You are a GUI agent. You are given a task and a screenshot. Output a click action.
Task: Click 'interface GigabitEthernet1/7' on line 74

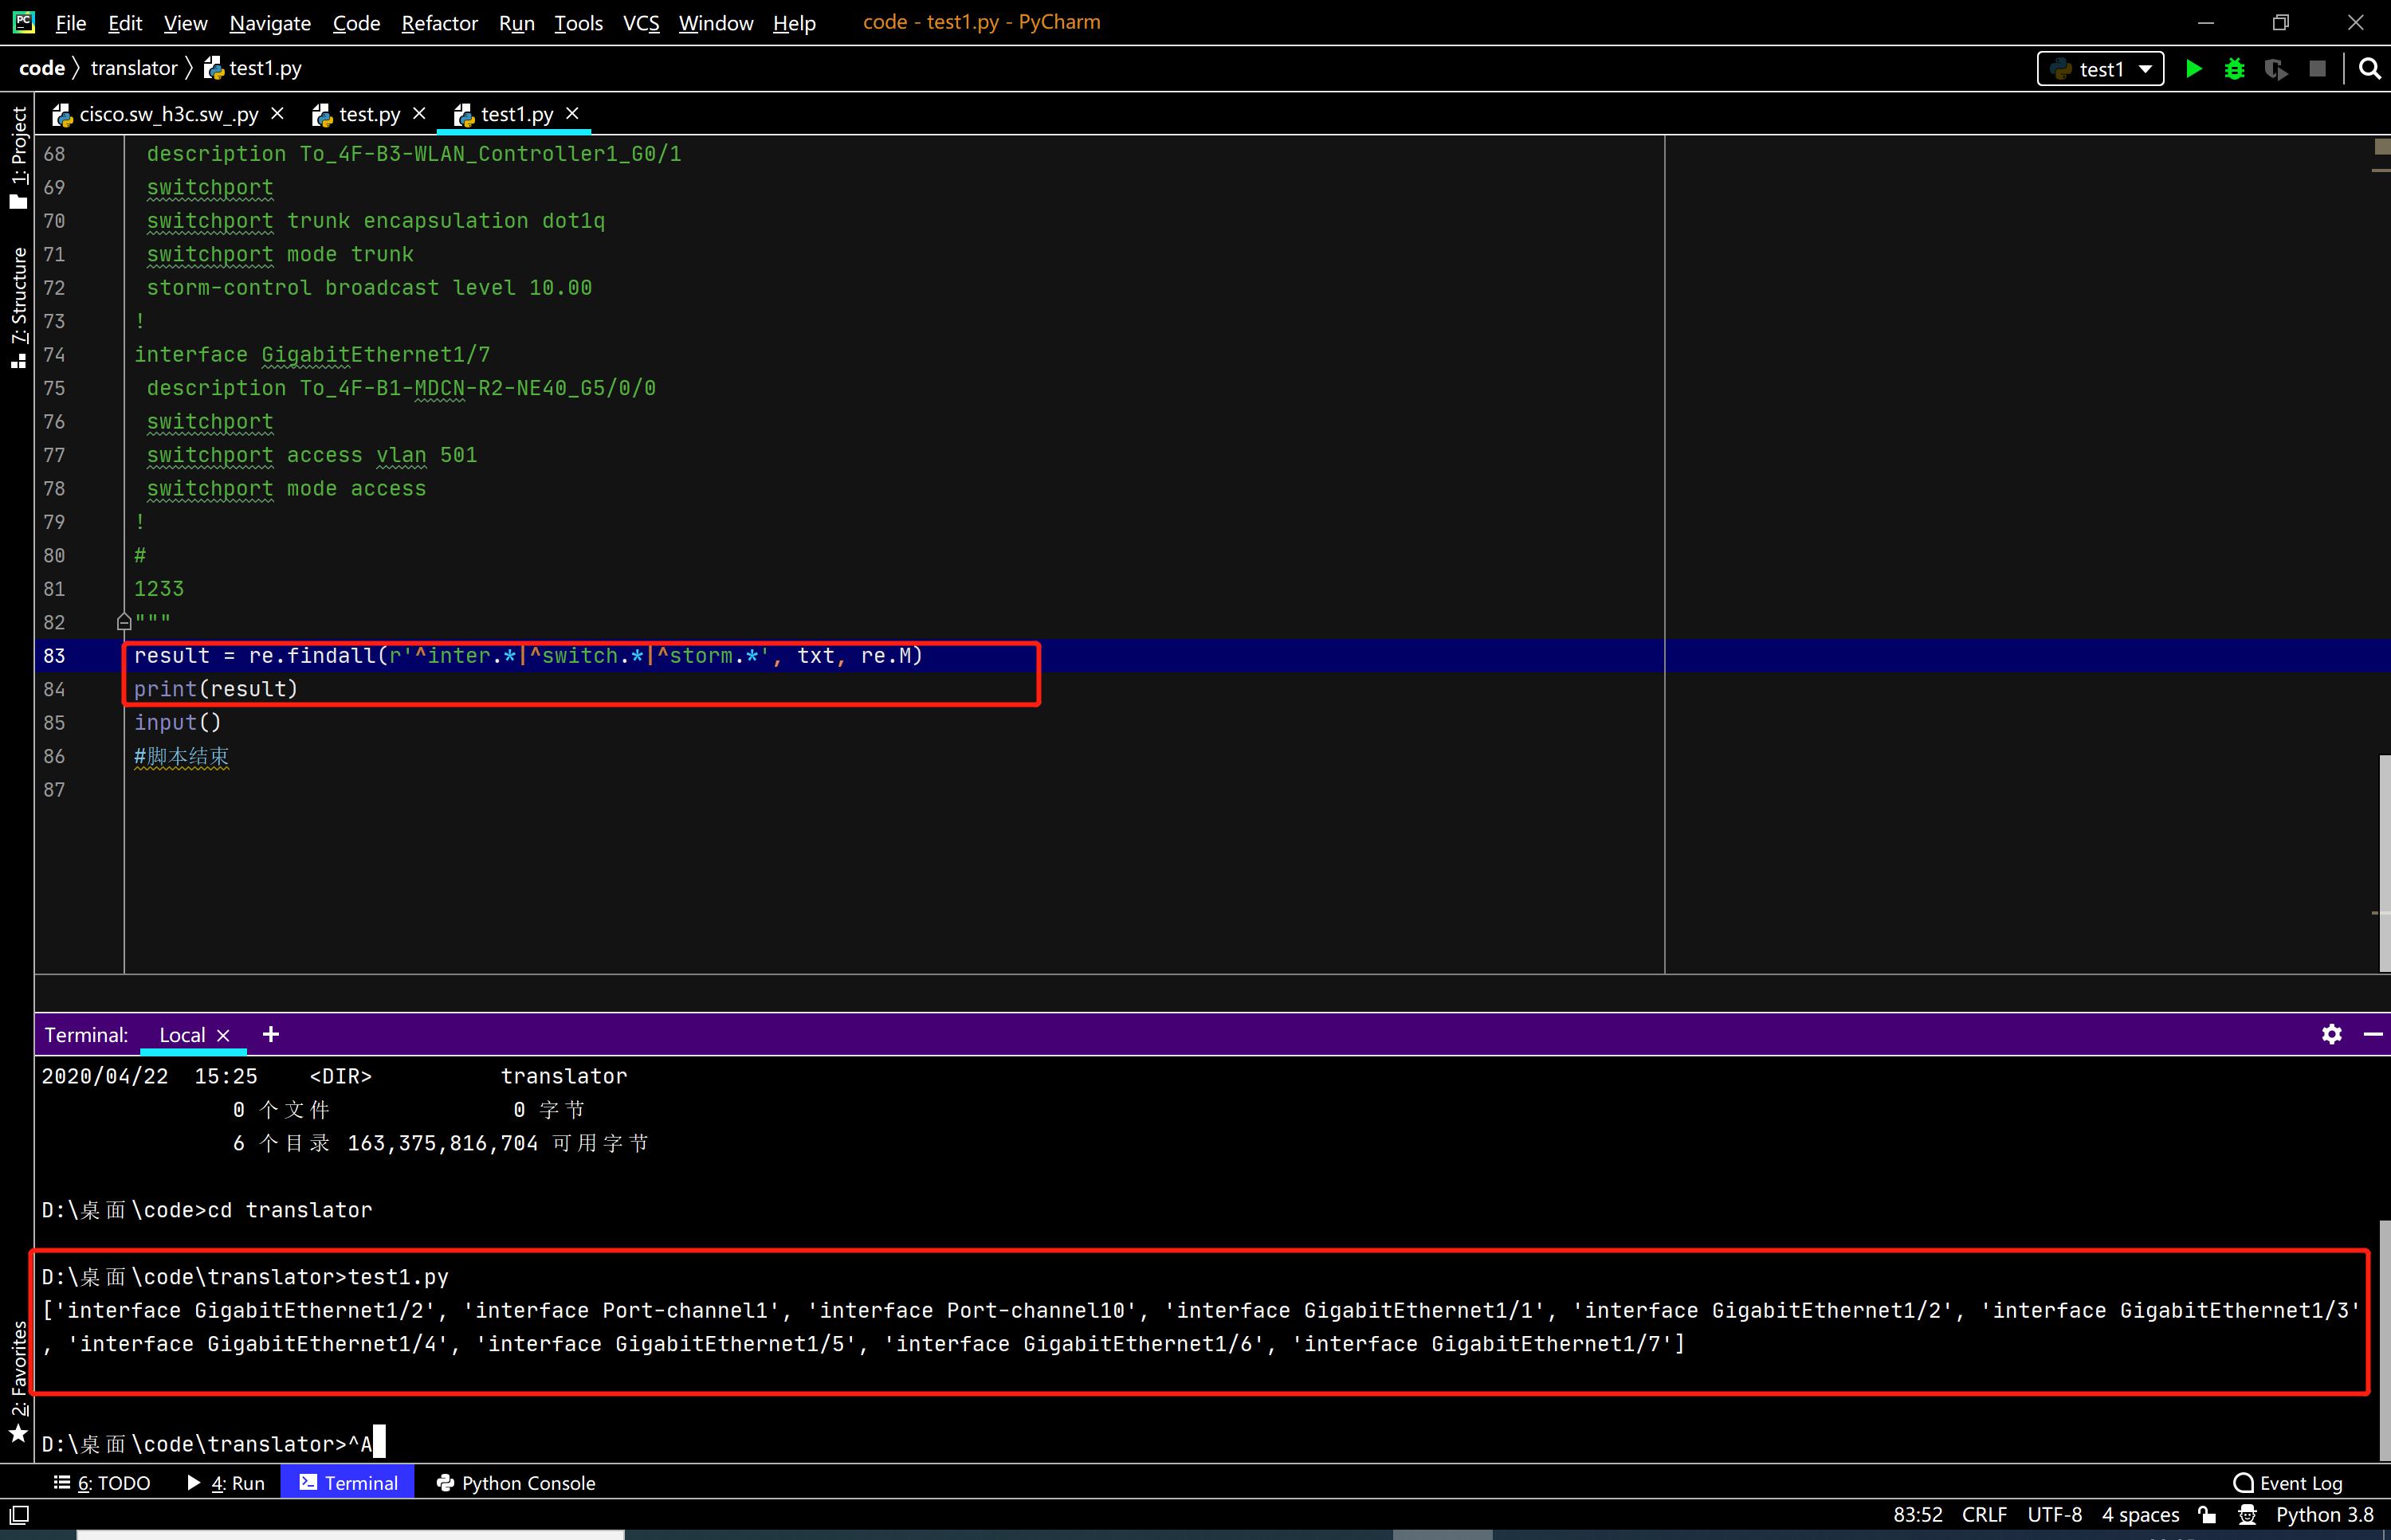point(312,355)
